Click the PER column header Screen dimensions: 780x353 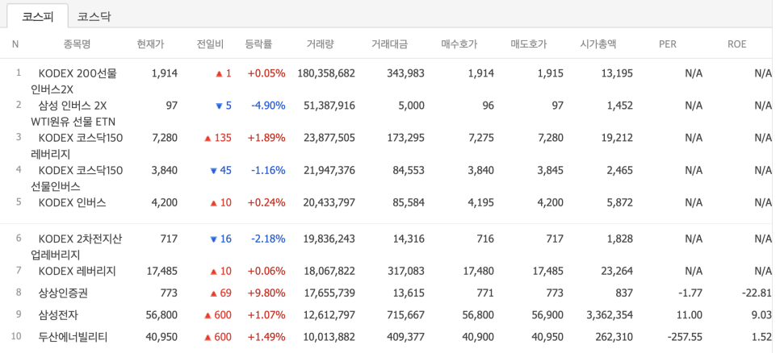pos(668,44)
